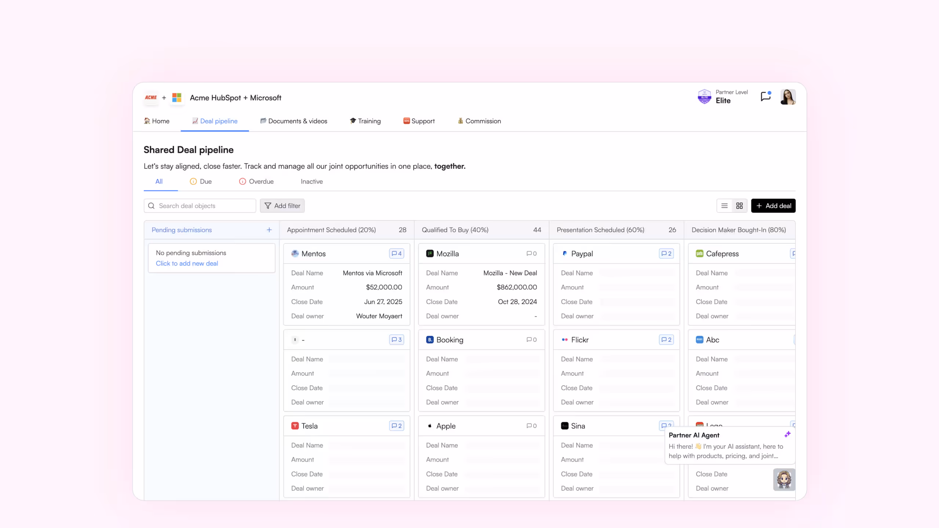Click the Jun 27, 2025 close date
The height and width of the screenshot is (528, 939).
pos(383,302)
